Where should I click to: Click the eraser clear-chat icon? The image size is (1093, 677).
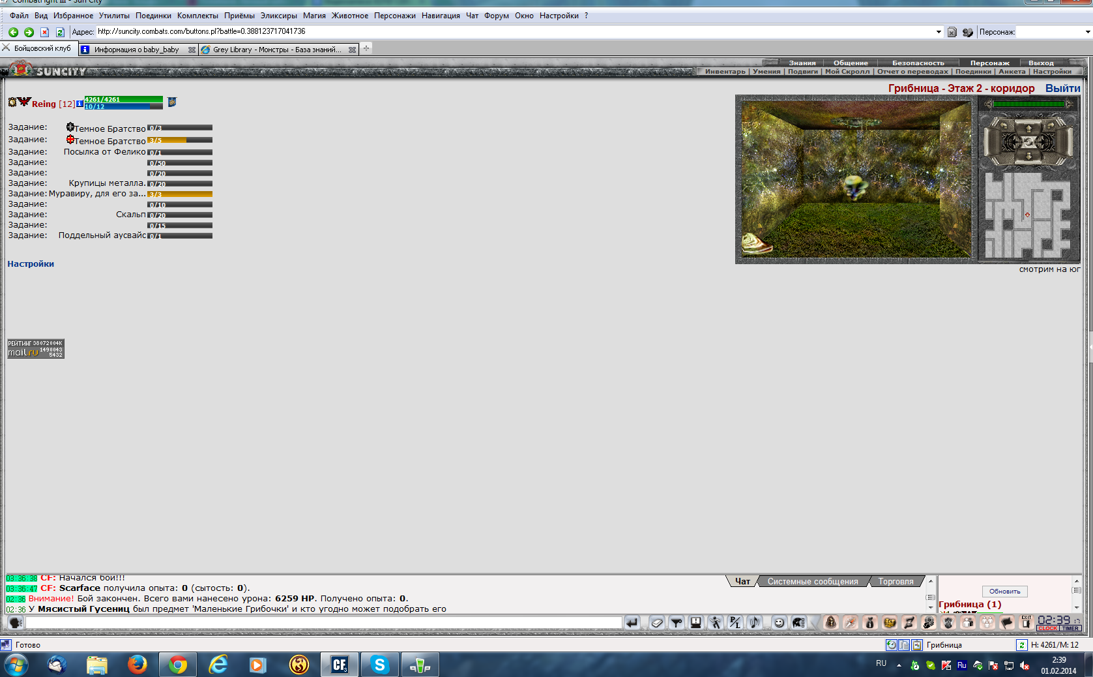[x=657, y=623]
